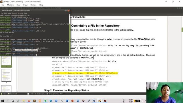This screenshot has height=103, width=183.
Task: Close the terminal window with the orange button
Action: coord(69,11)
